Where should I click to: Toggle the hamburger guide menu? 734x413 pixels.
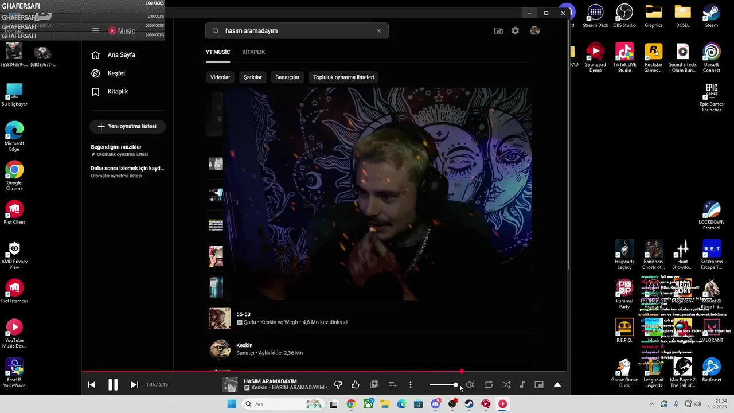tap(96, 31)
